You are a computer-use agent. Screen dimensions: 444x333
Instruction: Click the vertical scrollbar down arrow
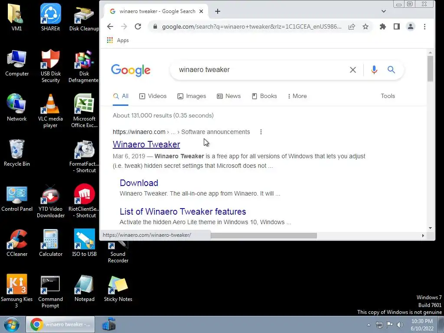[x=430, y=228]
